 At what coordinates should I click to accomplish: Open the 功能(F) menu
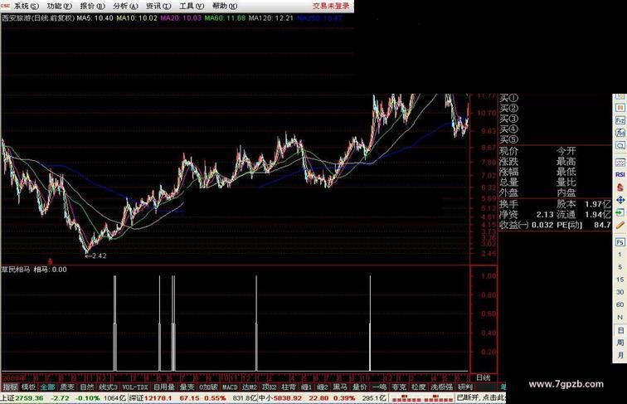(60, 6)
